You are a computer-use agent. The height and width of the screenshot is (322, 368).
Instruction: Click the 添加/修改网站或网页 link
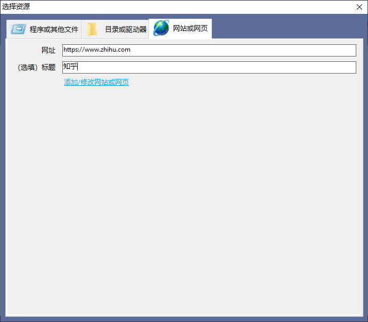96,82
